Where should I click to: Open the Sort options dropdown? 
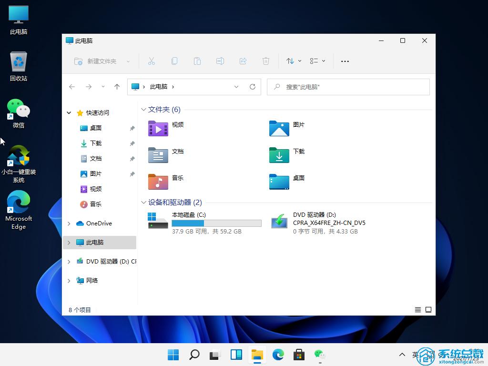[x=293, y=61]
